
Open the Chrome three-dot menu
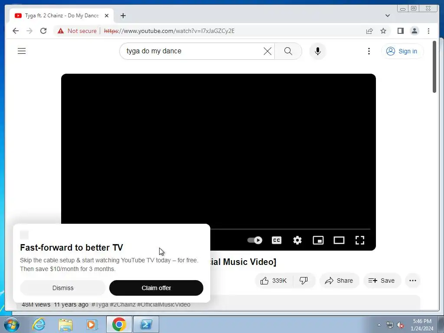coord(428,31)
